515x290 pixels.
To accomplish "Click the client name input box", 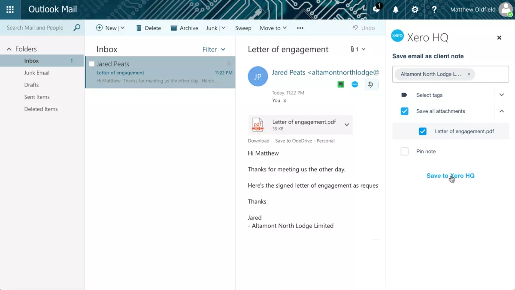I will tap(451, 74).
